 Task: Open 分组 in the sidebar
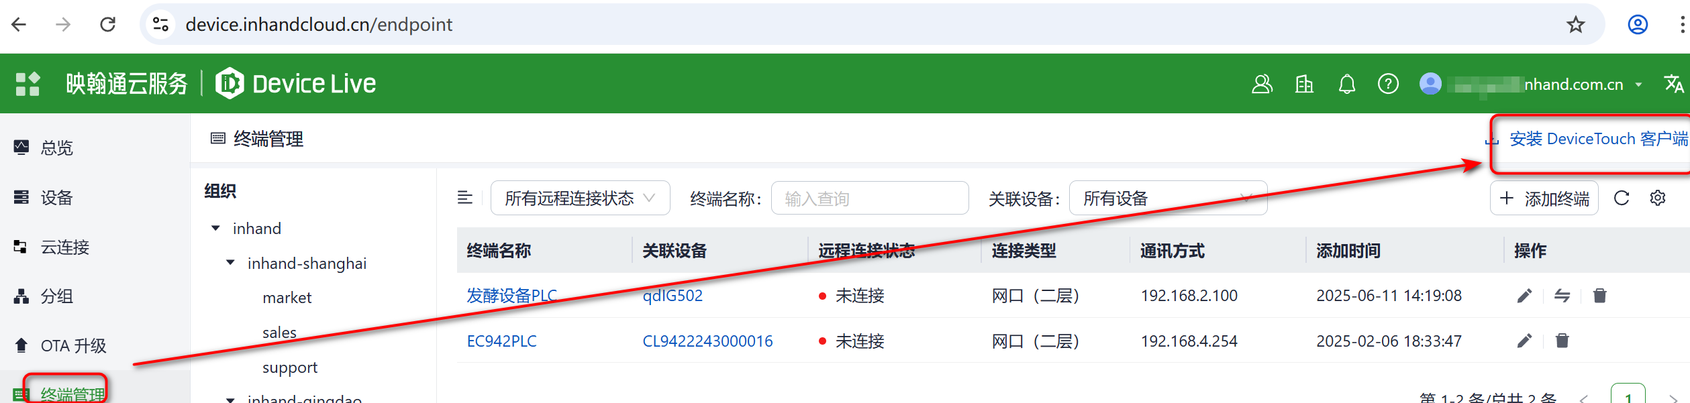coord(57,296)
